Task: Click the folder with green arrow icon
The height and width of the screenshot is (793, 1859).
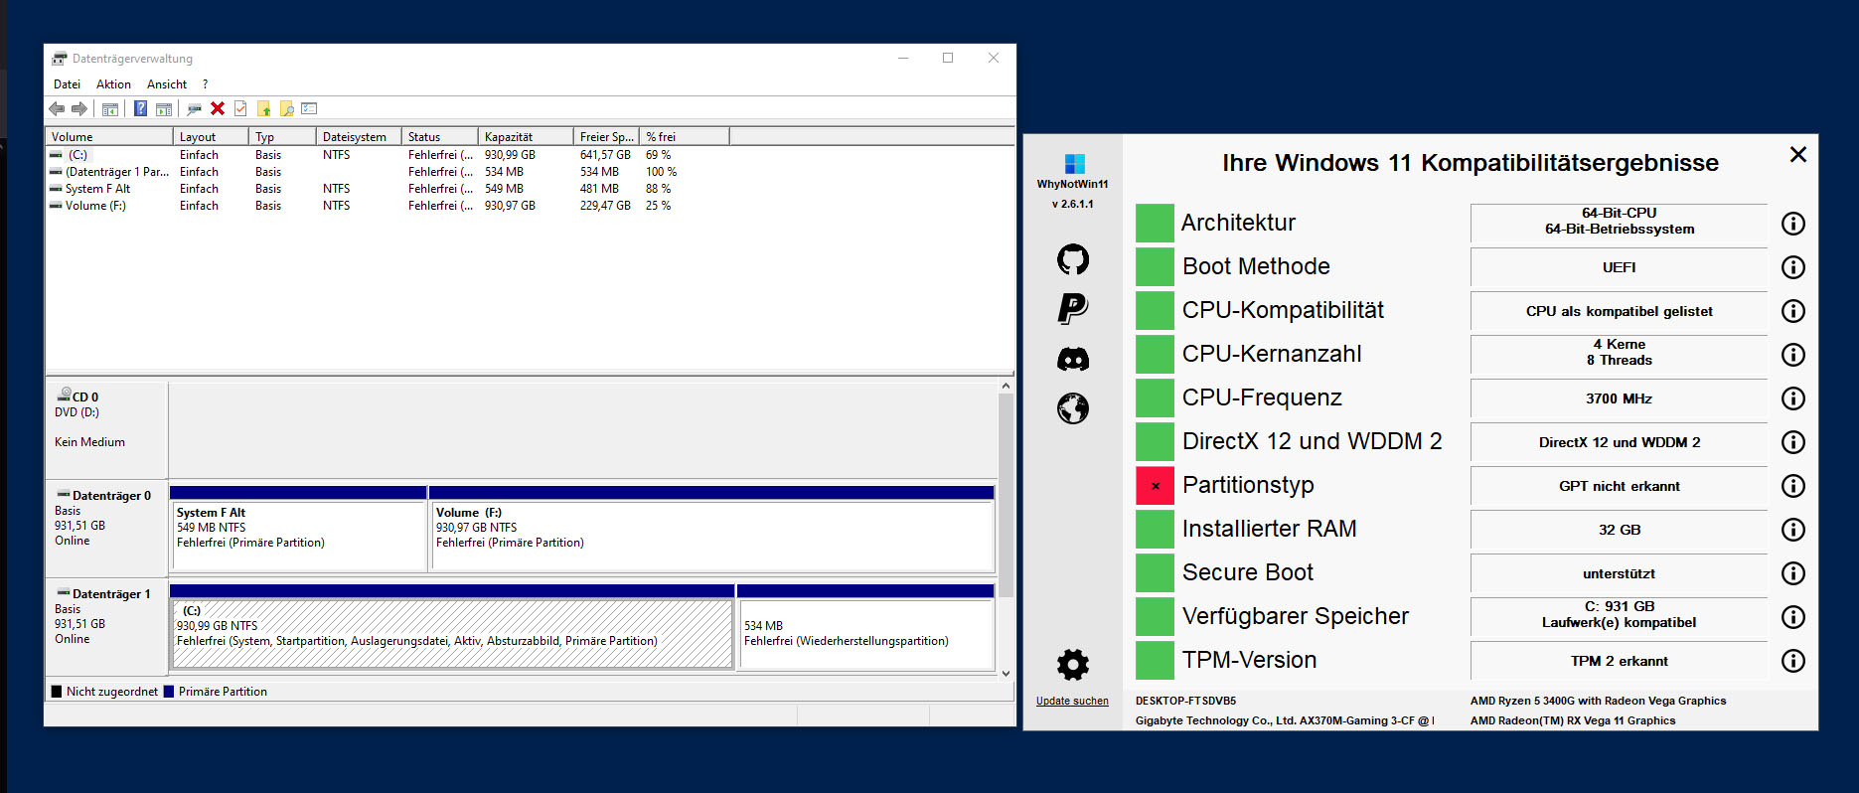Action: point(263,108)
